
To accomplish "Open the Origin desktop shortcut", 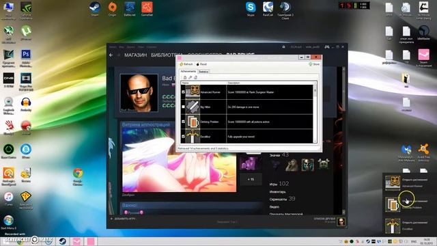I will pyautogui.click(x=112, y=9).
